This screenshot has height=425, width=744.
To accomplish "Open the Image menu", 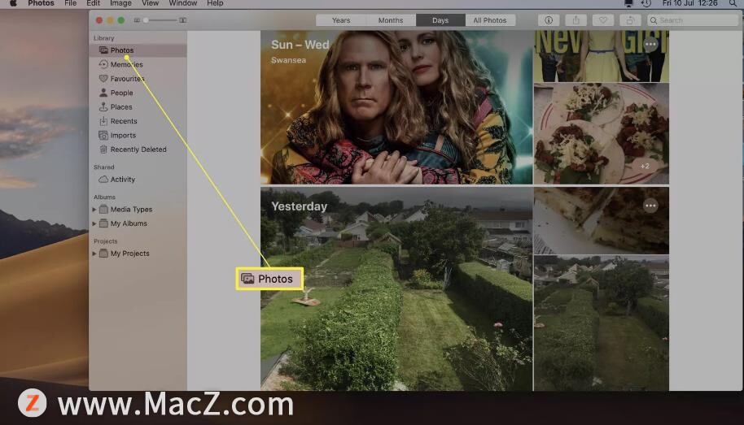I will 120,3.
